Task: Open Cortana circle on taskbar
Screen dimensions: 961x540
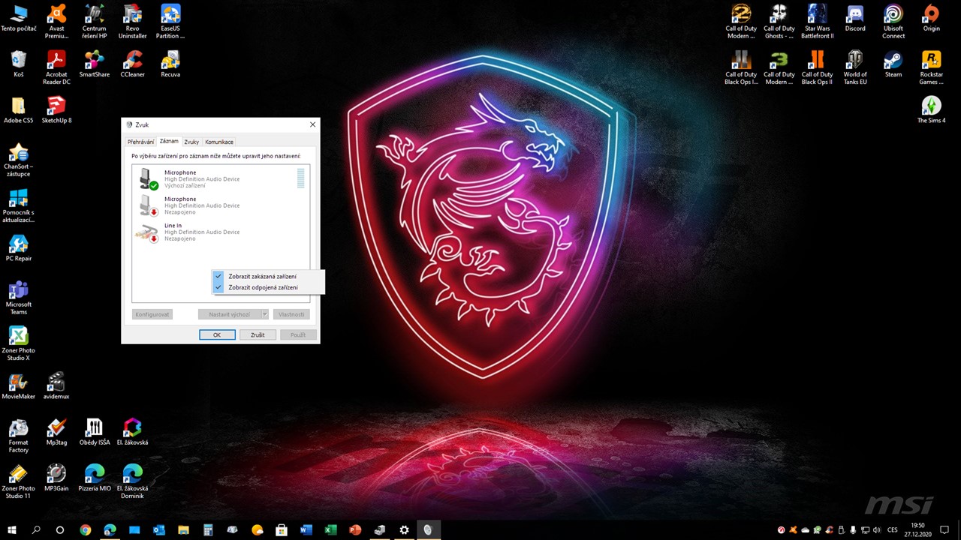Action: [60, 529]
